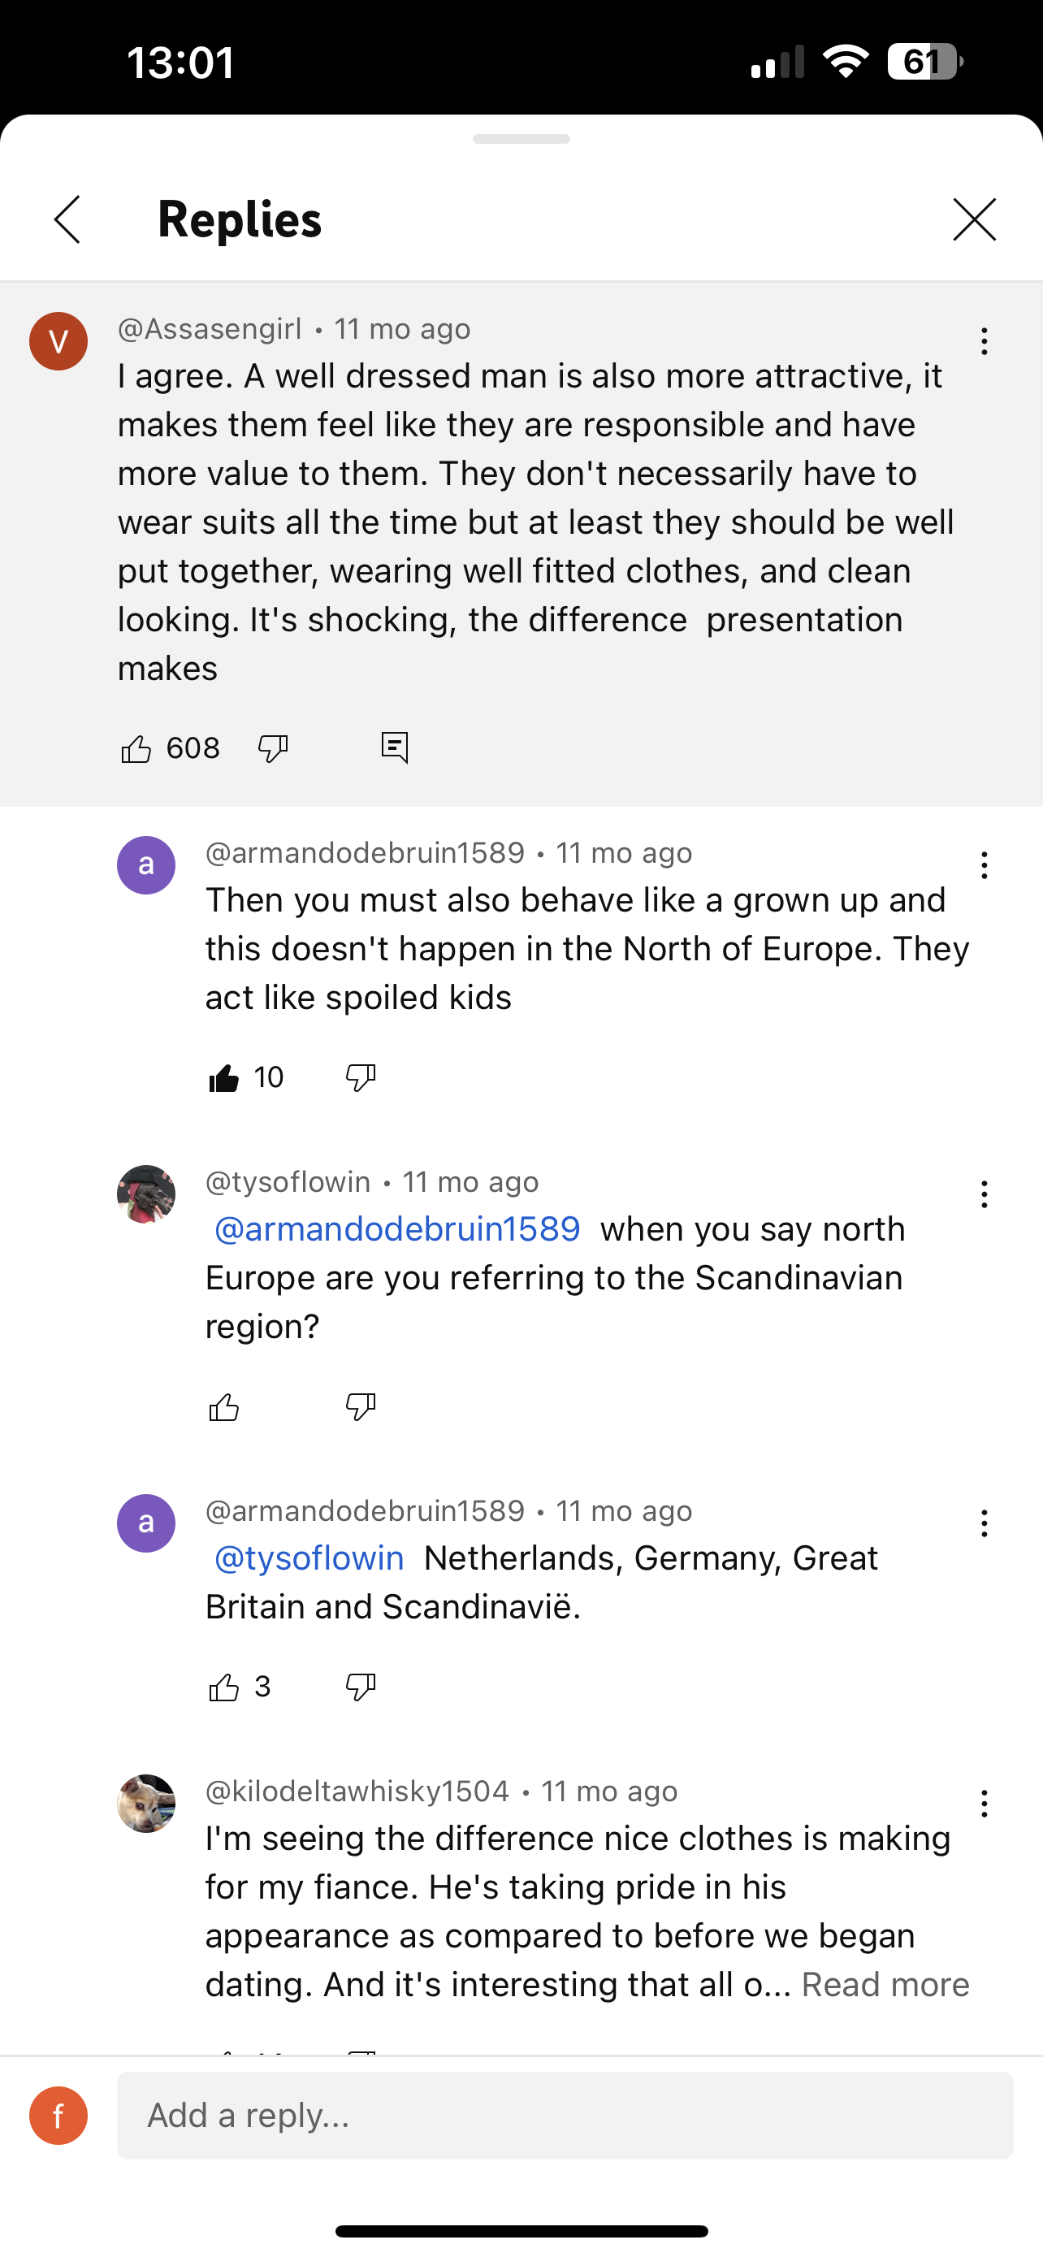1043x2257 pixels.
Task: Dislike the @tysoflowin reply
Action: pos(361,1407)
